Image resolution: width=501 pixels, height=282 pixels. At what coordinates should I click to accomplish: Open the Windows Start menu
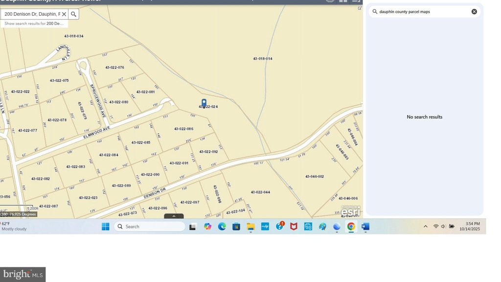click(x=106, y=226)
